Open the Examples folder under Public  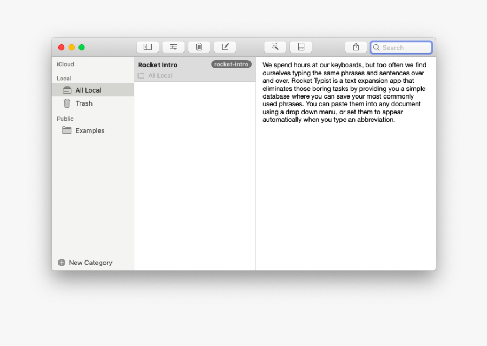coord(90,130)
